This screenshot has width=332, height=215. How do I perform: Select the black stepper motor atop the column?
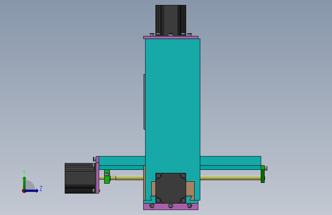point(171,20)
